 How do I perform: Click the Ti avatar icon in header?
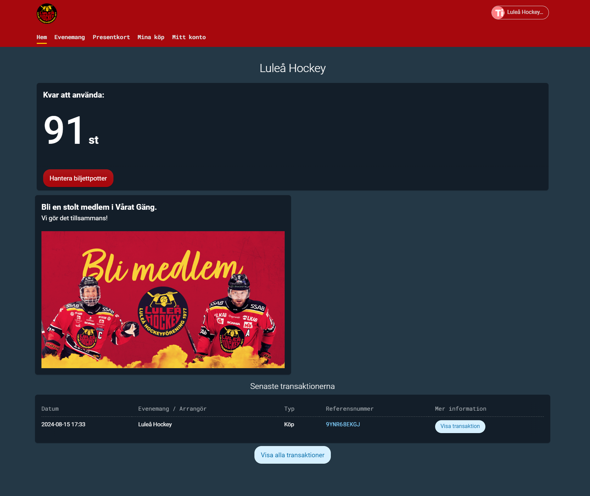click(499, 13)
